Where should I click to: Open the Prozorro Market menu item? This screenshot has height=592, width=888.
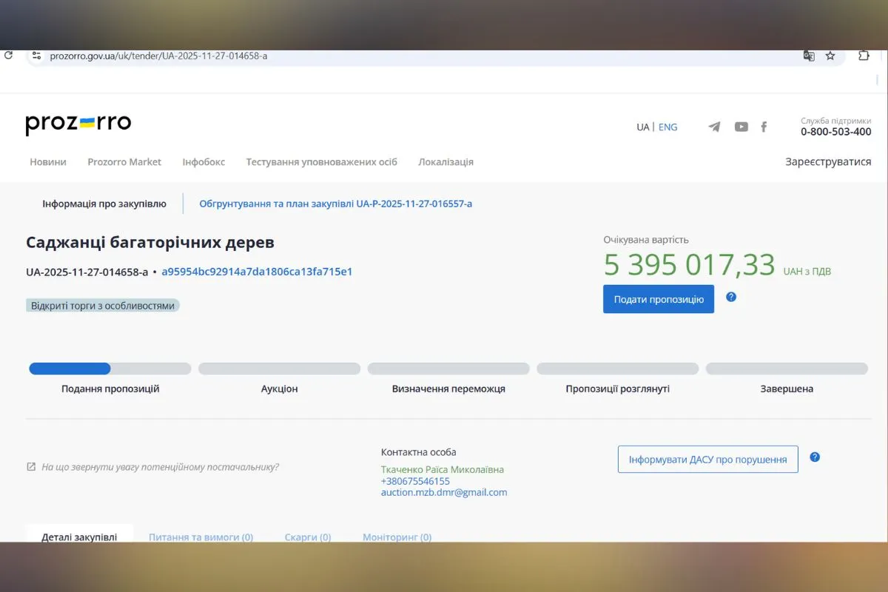click(124, 161)
